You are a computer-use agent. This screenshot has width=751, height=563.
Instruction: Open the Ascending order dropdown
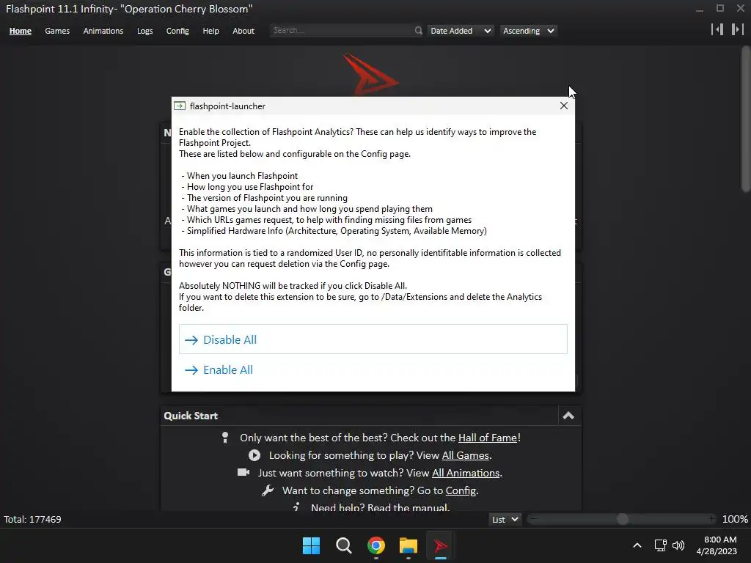(x=528, y=31)
